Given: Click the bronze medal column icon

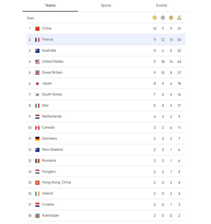Looking at the screenshot, I should [x=171, y=18].
